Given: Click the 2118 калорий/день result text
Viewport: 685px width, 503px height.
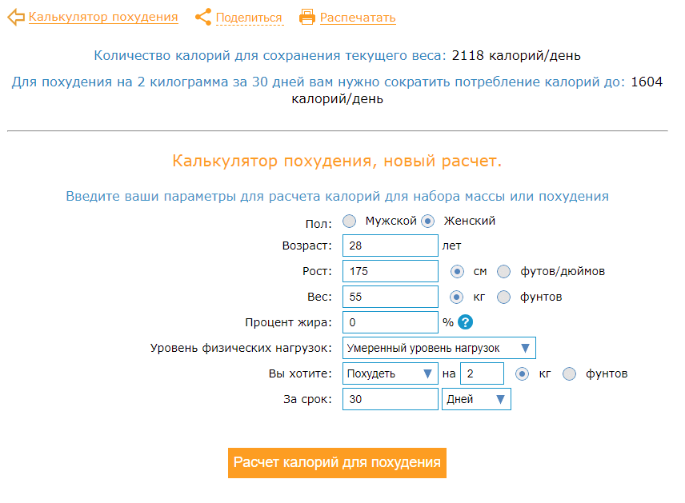Looking at the screenshot, I should pos(516,55).
